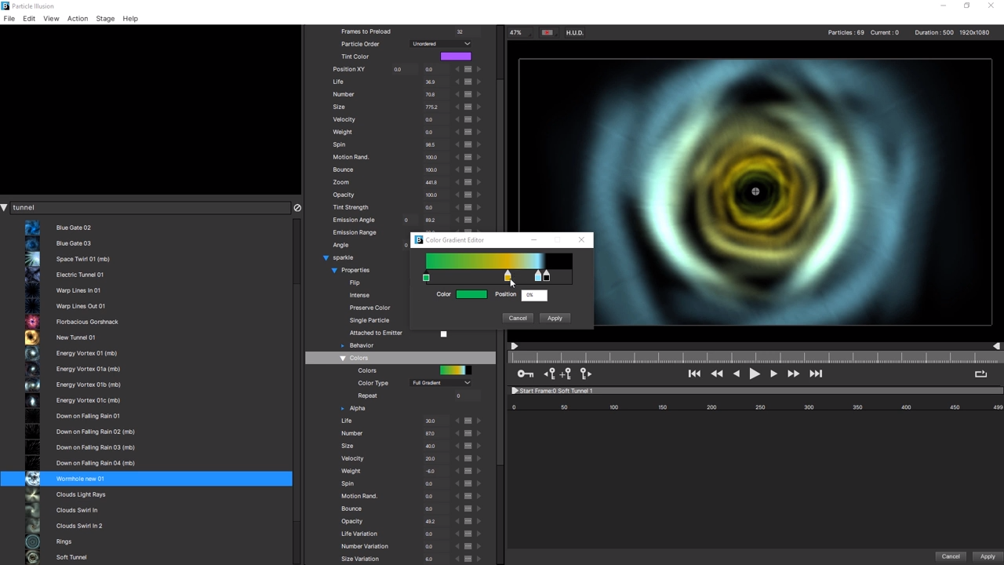Click the keyframe lock icon
The width and height of the screenshot is (1004, 565).
[x=525, y=374]
